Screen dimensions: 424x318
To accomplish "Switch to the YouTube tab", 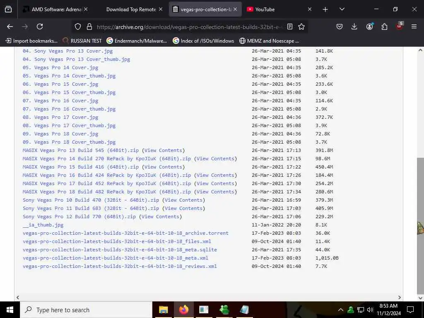I will [x=279, y=9].
